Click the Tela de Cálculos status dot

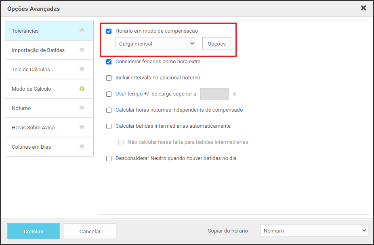point(82,69)
